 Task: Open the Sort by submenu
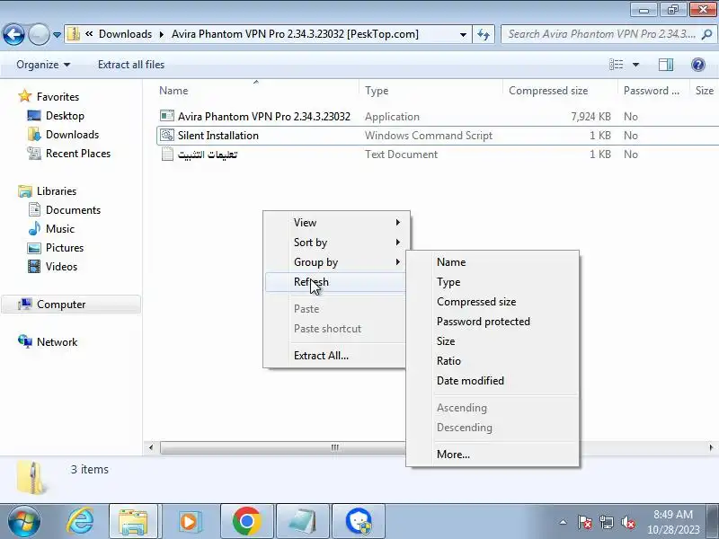335,242
